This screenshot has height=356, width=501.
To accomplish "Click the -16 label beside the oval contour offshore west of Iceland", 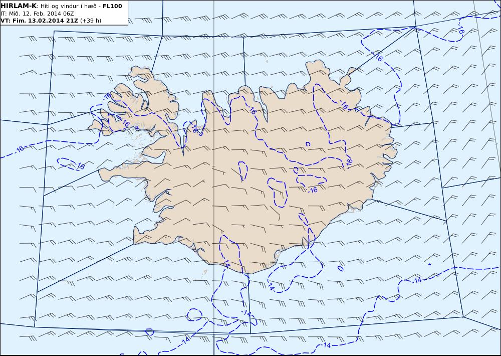I will pyautogui.click(x=80, y=166).
